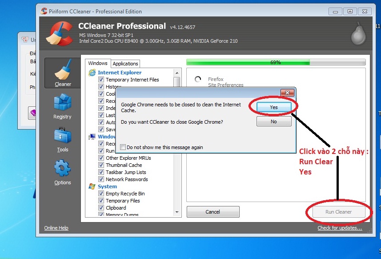Click scroll down arrow of cleaner list

[177, 212]
